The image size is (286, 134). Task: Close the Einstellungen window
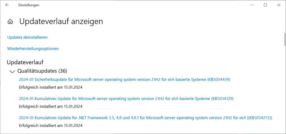(x=279, y=5)
